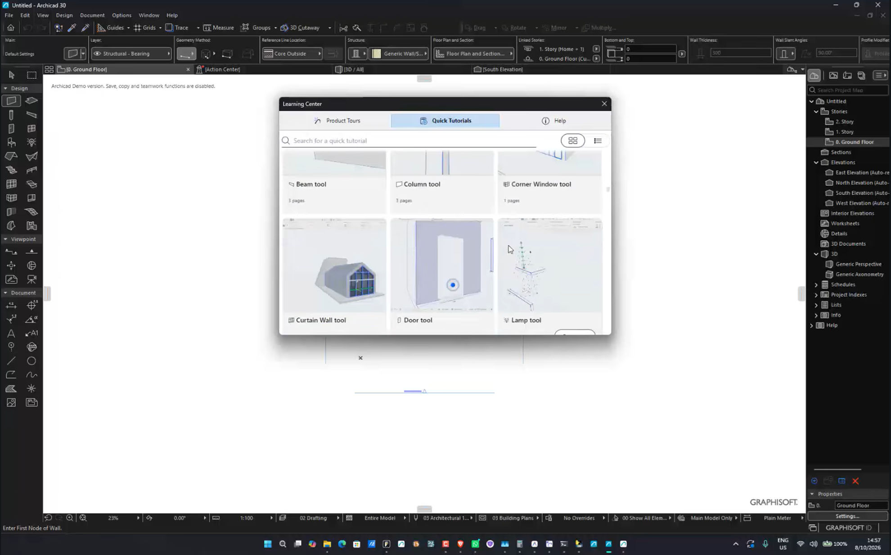Select the Wall tool in Design toolbox
The height and width of the screenshot is (555, 891).
[x=11, y=100]
